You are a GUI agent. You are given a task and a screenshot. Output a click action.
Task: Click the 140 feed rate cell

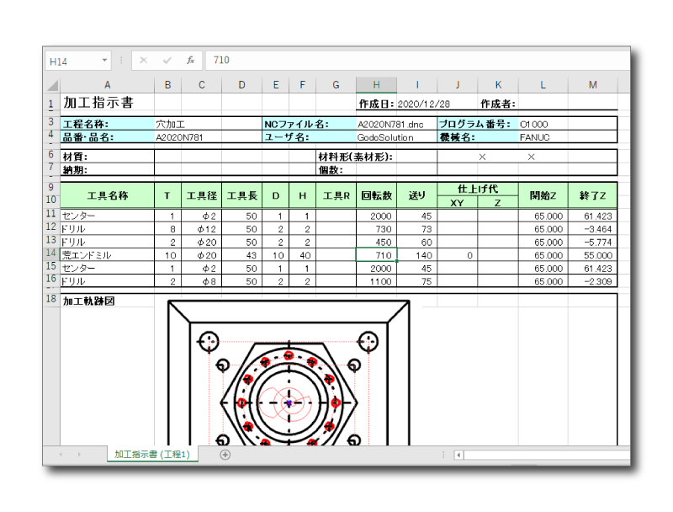pos(417,255)
